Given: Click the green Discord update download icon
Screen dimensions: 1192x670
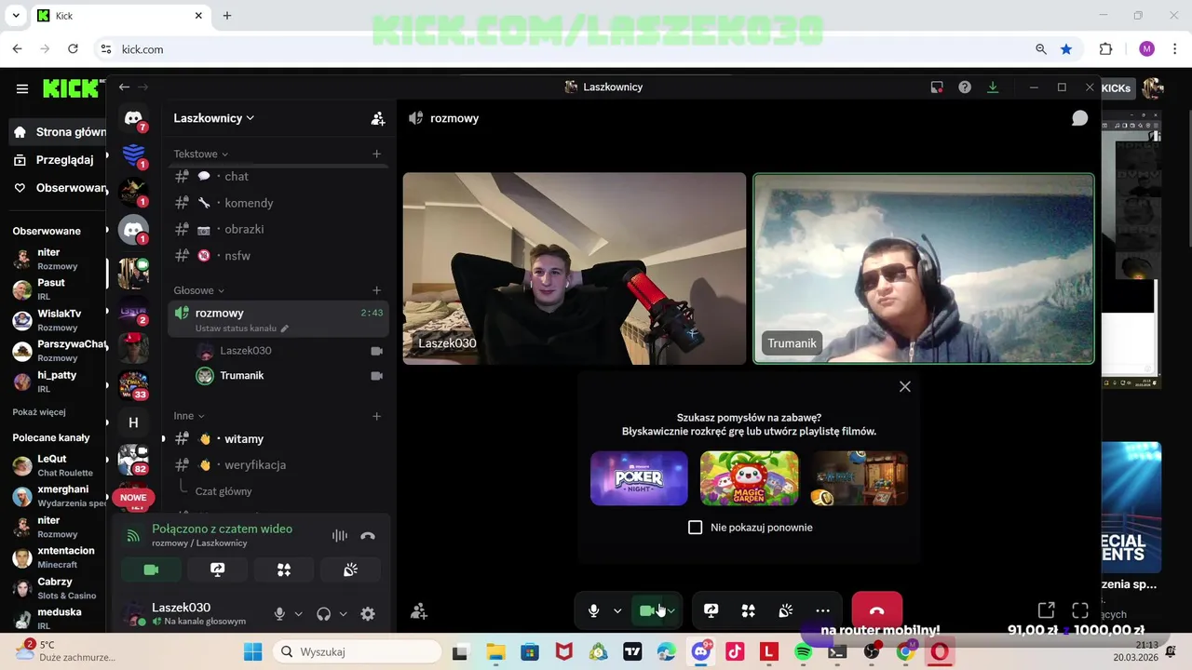Looking at the screenshot, I should pyautogui.click(x=993, y=87).
